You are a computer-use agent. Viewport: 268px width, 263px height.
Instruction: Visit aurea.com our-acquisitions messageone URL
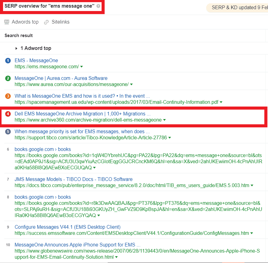pyautogui.click(x=72, y=85)
